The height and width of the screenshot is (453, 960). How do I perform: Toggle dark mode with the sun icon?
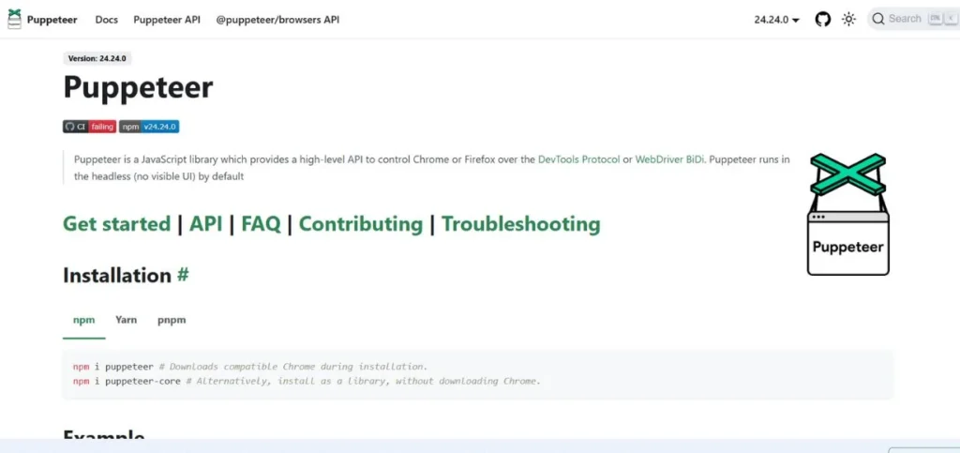[x=848, y=20]
